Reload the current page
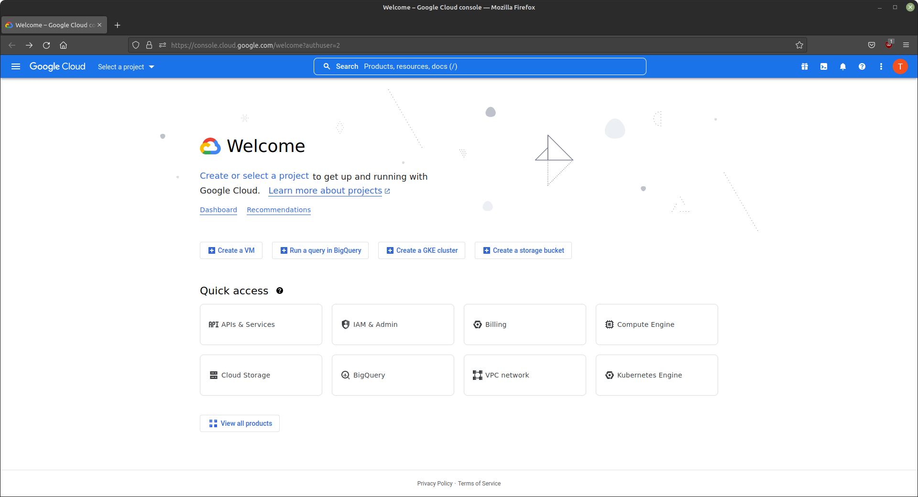This screenshot has width=918, height=497. pyautogui.click(x=46, y=45)
